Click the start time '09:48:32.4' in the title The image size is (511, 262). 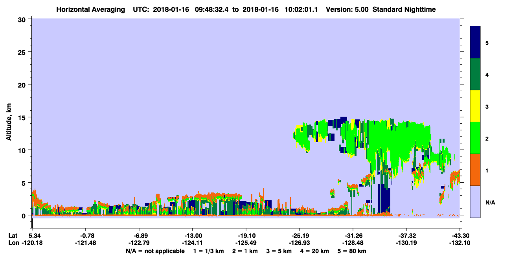(x=212, y=9)
